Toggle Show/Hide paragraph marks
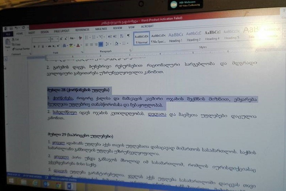 (128, 35)
